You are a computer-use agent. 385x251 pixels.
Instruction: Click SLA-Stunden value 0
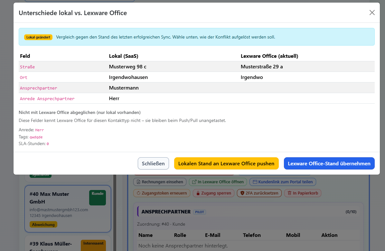tap(48, 144)
